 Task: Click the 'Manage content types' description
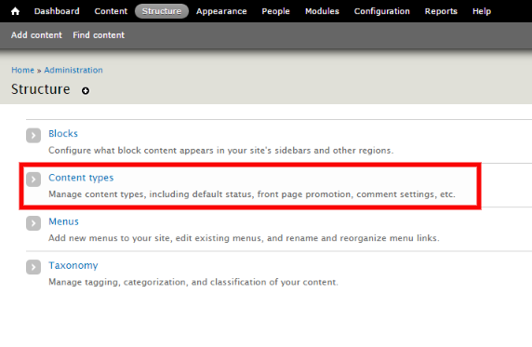tap(252, 194)
